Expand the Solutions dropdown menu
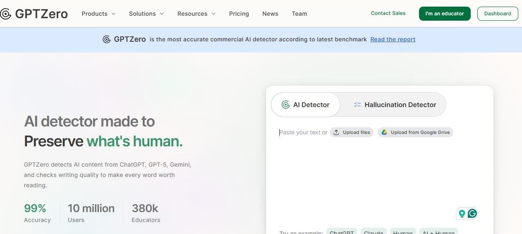Viewport: 522px width, 234px height. click(146, 14)
